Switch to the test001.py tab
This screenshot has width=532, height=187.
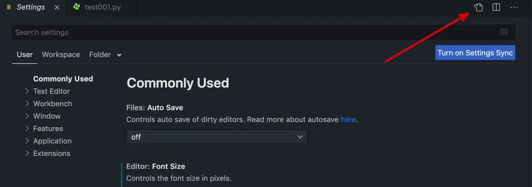tap(102, 7)
